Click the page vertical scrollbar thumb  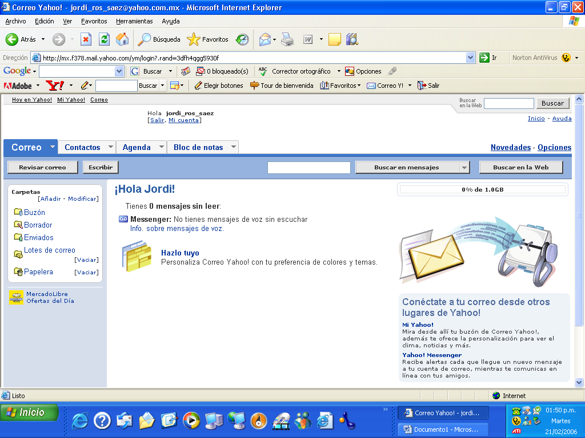point(579,215)
